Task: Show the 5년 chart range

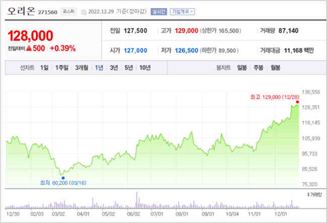Action: [x=129, y=67]
